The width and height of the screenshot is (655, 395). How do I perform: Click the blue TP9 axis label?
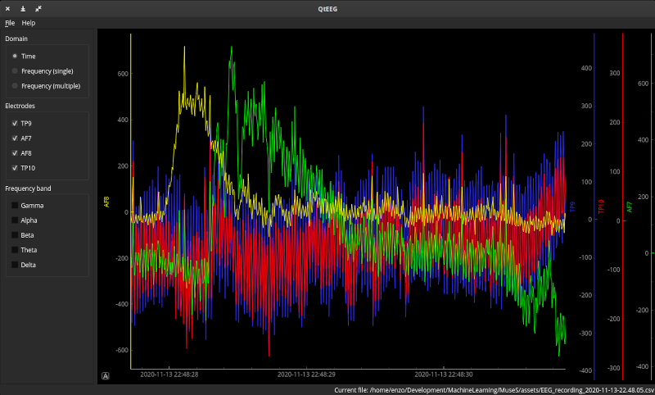[572, 207]
